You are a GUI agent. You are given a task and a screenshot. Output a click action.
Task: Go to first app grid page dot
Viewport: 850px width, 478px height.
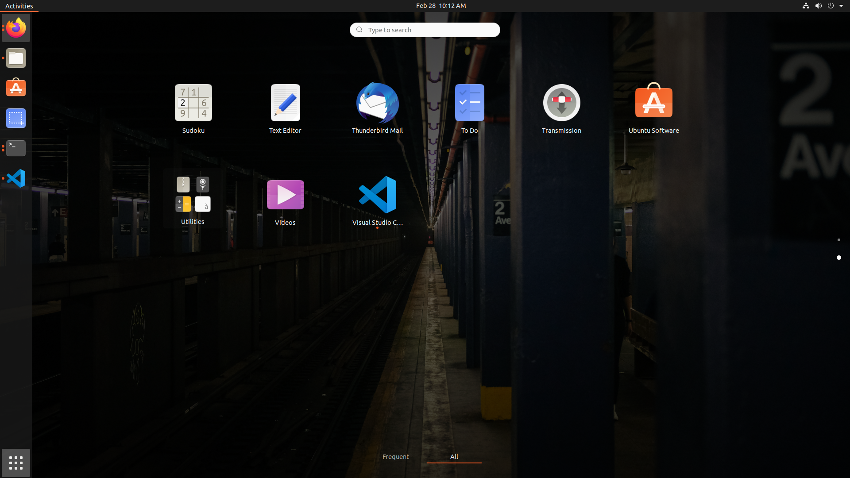click(x=838, y=240)
